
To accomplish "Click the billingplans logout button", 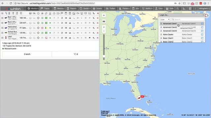I will [204, 9].
